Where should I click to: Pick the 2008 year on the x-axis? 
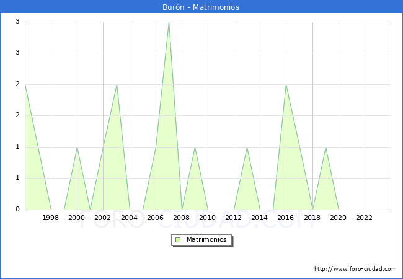click(x=182, y=218)
